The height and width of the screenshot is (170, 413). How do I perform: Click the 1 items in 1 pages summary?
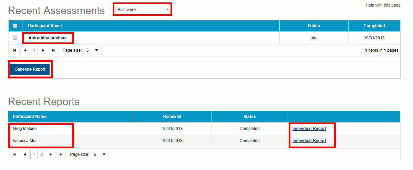[x=382, y=50]
